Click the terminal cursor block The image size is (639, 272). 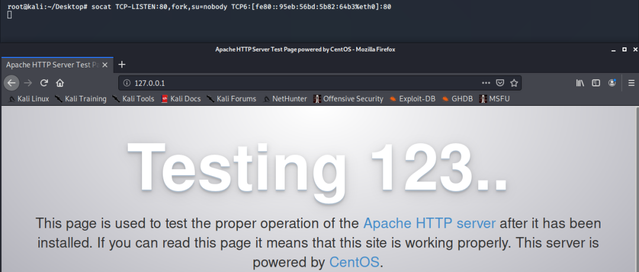[10, 15]
